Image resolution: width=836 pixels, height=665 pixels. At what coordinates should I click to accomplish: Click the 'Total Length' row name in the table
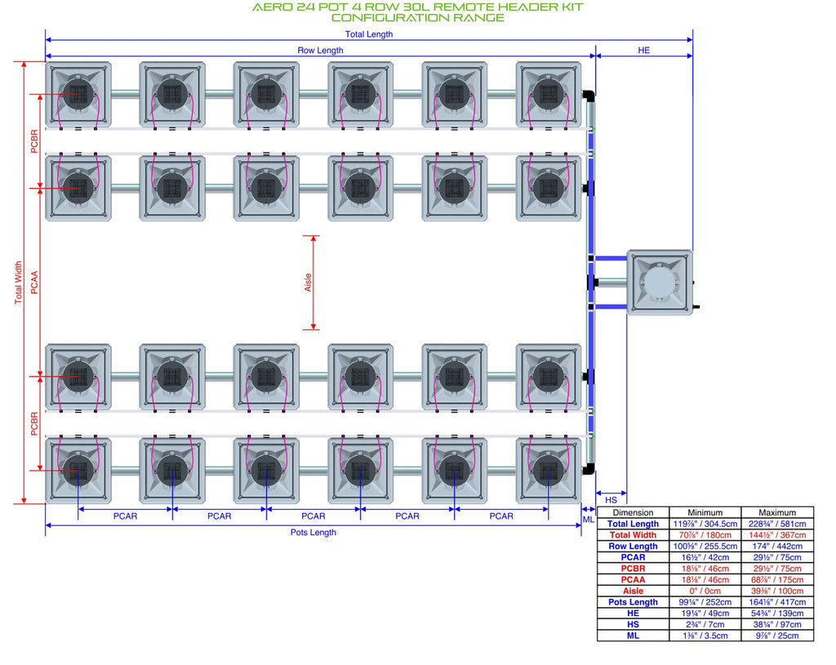coord(633,524)
